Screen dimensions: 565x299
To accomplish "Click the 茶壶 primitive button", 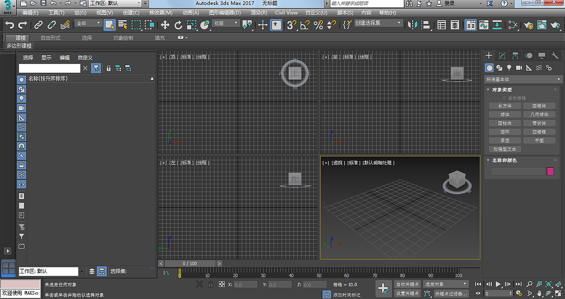I will (505, 140).
